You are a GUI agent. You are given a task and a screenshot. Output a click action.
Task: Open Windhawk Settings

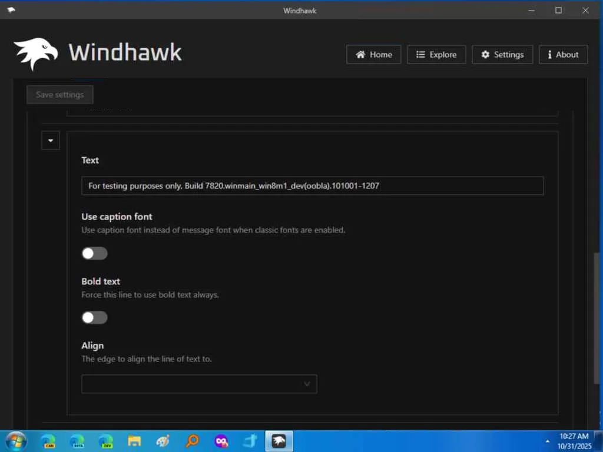[502, 55]
